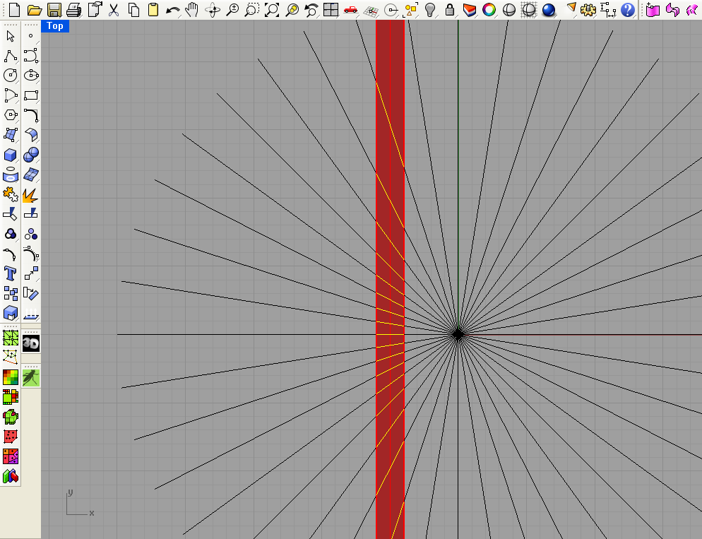Click the rainbow color palette swatch
The image size is (702, 539).
(x=488, y=9)
